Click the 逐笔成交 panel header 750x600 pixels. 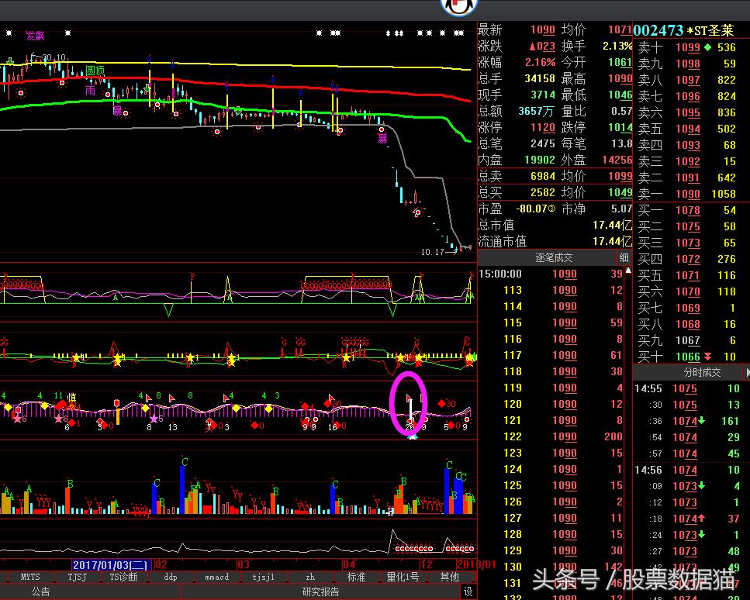(x=554, y=257)
